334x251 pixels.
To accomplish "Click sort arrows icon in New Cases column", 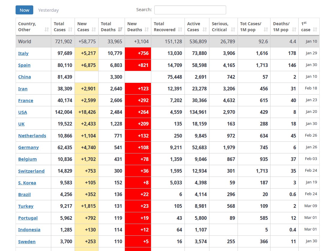I will 94,29.
